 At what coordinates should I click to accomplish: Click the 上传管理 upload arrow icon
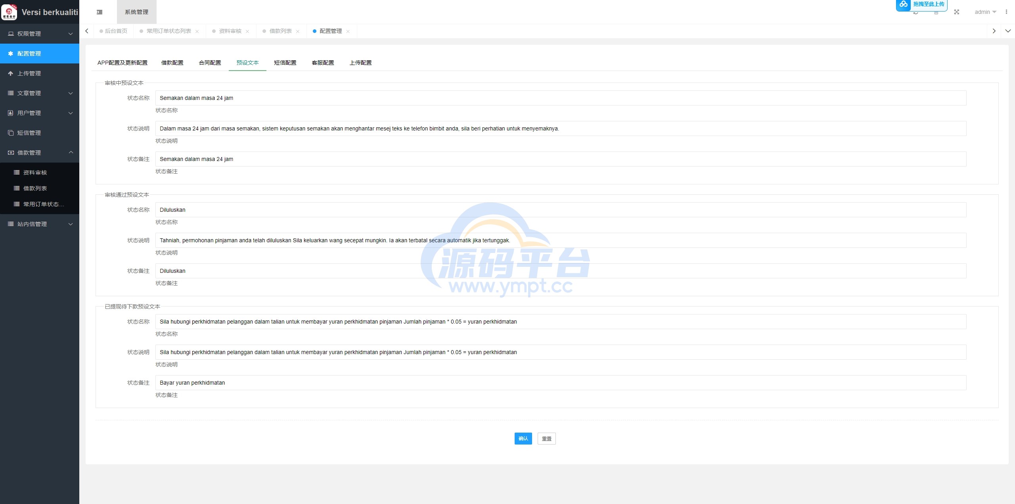coord(11,73)
